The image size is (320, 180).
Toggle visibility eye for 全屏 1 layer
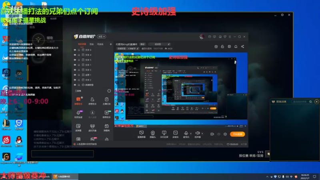pyautogui.click(x=75, y=75)
